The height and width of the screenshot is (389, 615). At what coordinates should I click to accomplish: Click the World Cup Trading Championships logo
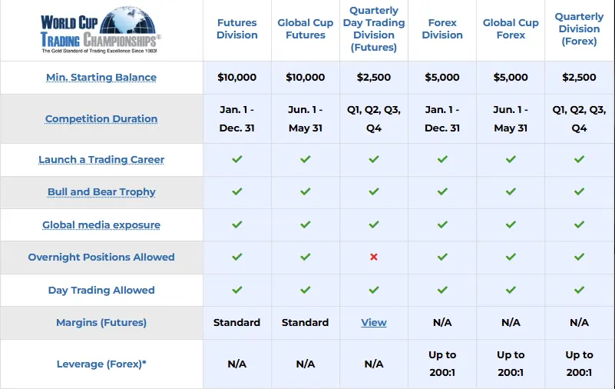coord(101,30)
